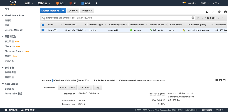Open Placement Groups in sidebar
Screen dimensions: 228x112
(14, 51)
